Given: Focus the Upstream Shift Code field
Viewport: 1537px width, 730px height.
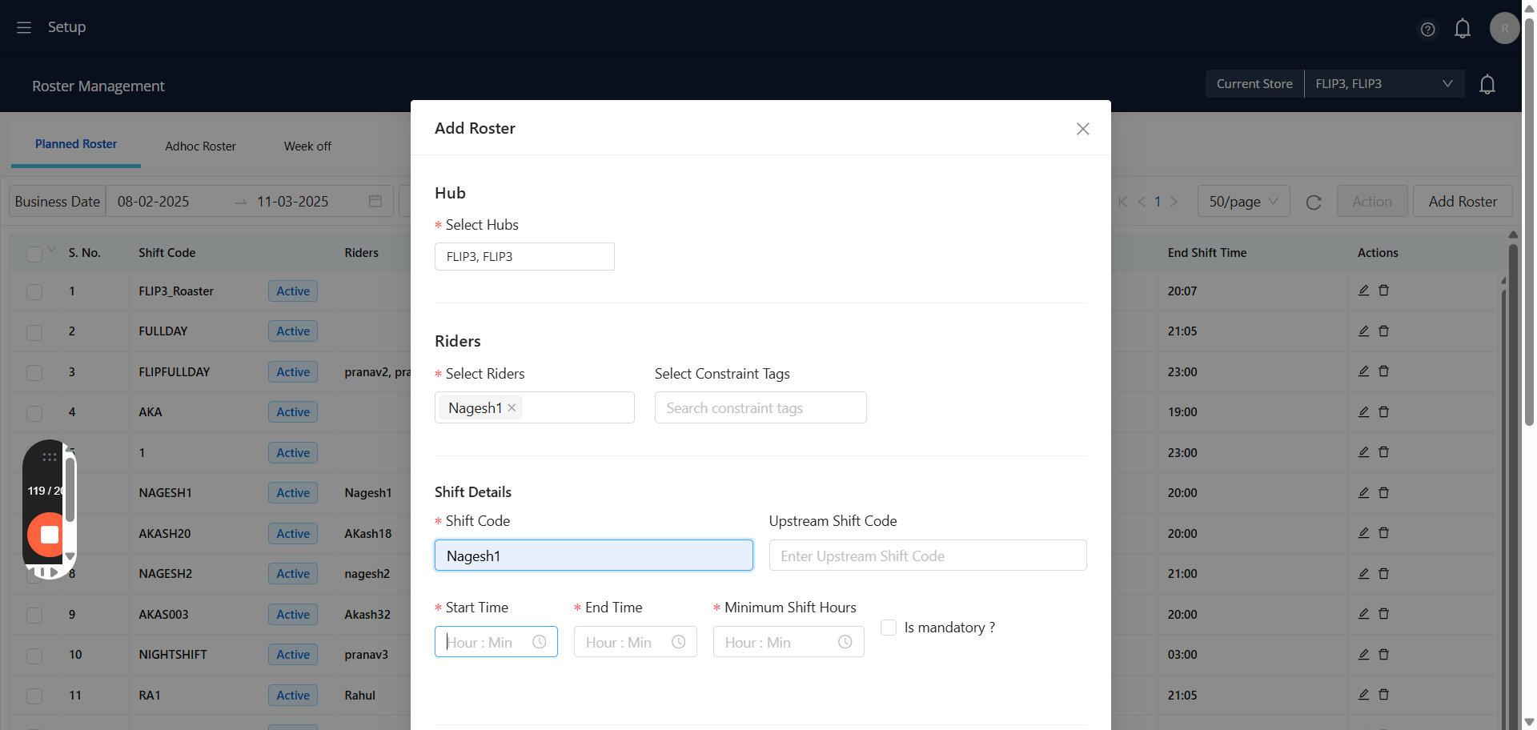Looking at the screenshot, I should pos(928,556).
